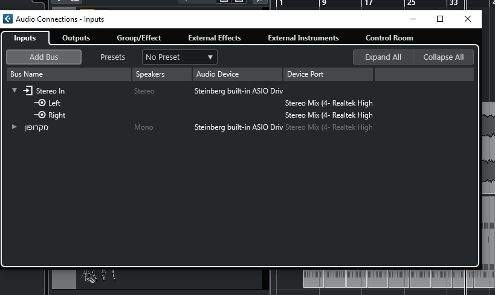Select the Left channel row
This screenshot has width=495, height=295.
coord(54,103)
